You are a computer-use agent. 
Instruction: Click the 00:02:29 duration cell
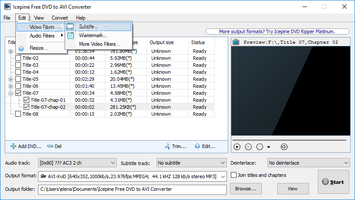click(x=84, y=79)
